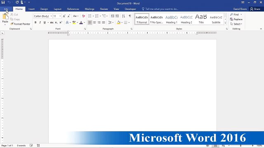Click the Tell me lightbulb search box
This screenshot has width=264, height=148.
pos(160,9)
